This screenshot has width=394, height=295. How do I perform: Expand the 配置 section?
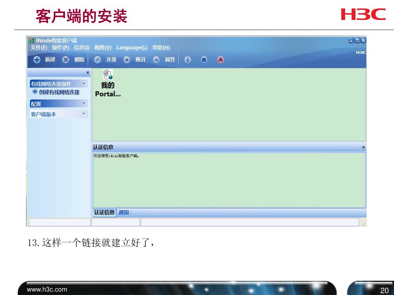(83, 103)
